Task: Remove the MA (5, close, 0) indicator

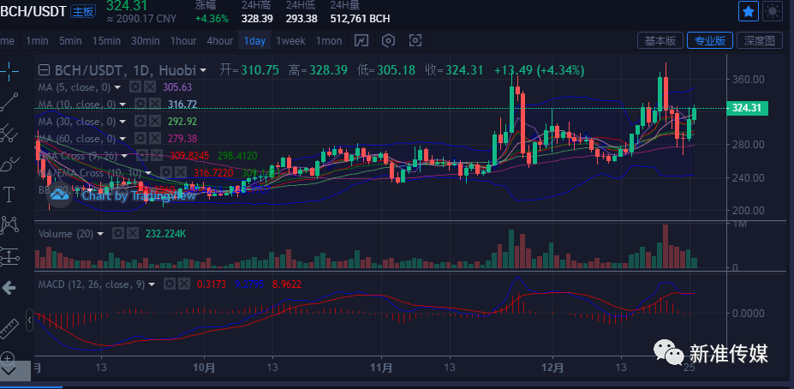Action: click(149, 87)
